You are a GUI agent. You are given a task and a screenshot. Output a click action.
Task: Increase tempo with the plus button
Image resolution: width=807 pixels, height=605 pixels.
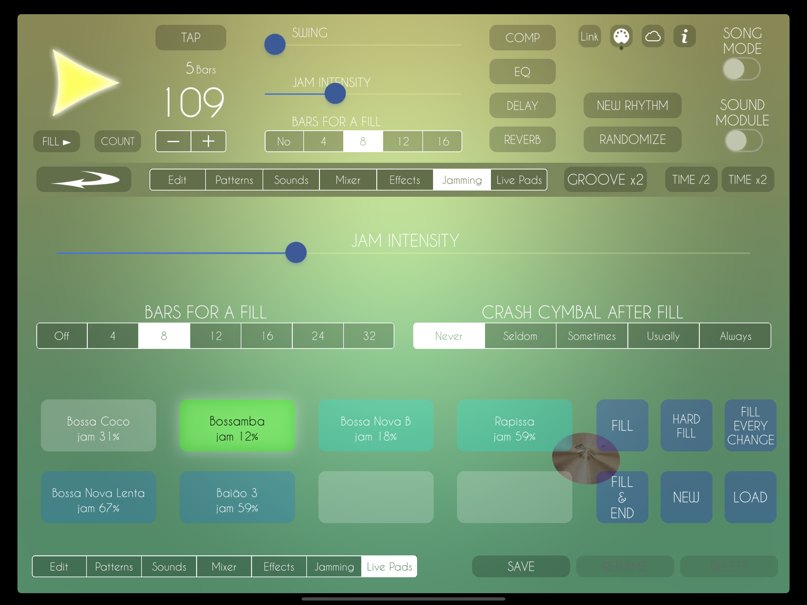[208, 141]
